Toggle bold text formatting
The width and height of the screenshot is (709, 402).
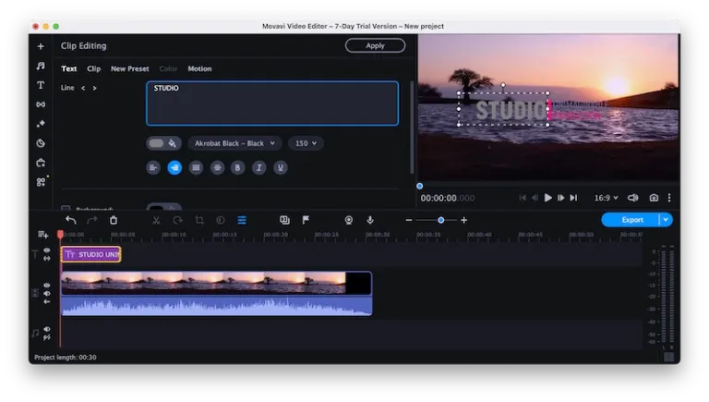pyautogui.click(x=237, y=167)
